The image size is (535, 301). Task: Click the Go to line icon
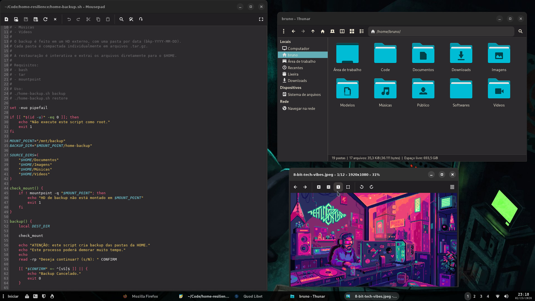click(141, 19)
